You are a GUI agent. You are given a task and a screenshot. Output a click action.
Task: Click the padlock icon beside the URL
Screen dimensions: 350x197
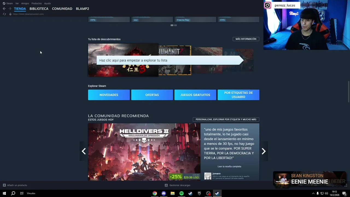[10, 14]
